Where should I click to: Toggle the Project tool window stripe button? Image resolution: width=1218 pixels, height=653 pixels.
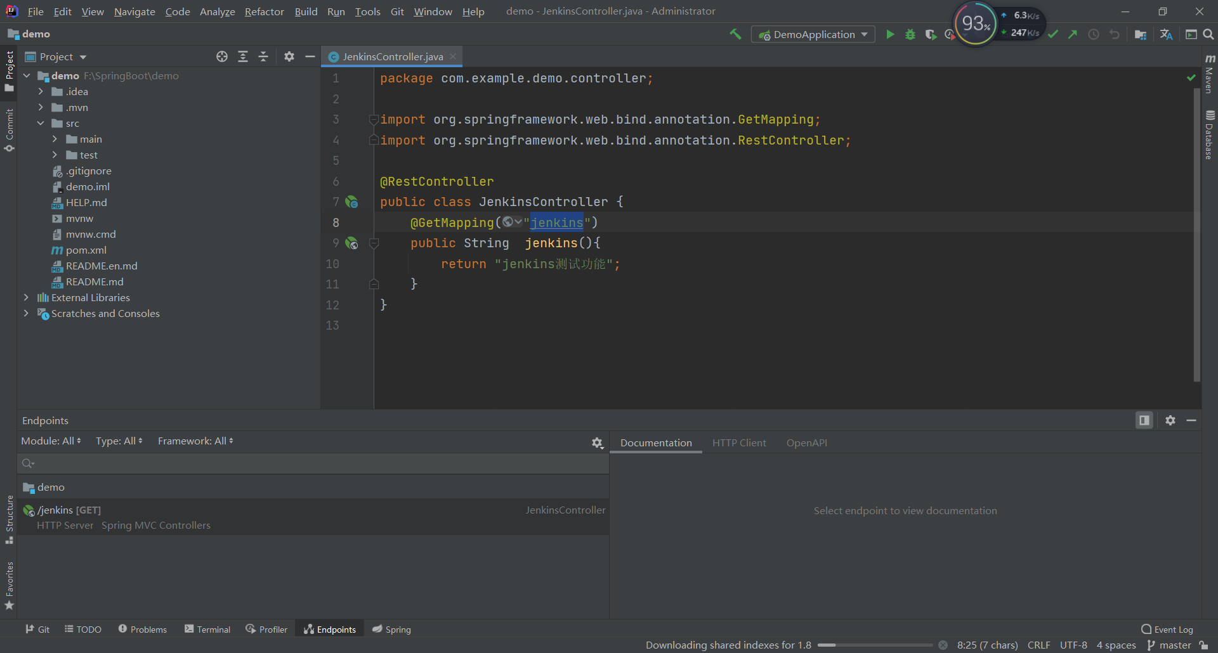click(x=9, y=70)
